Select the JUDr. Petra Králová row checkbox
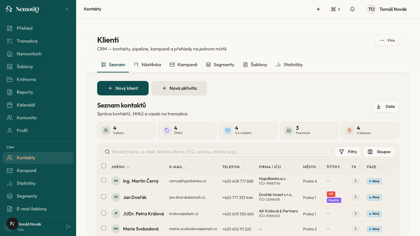 pos(104,213)
